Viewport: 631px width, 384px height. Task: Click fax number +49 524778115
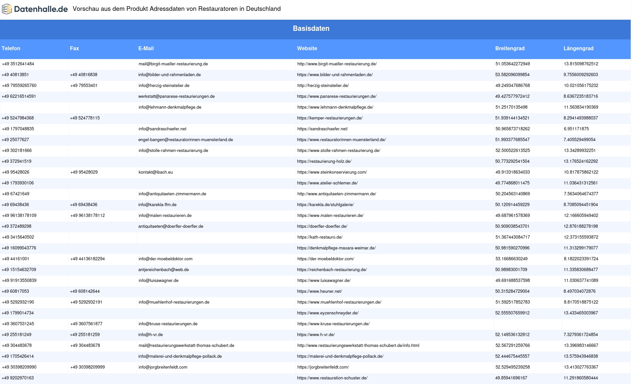[85, 118]
